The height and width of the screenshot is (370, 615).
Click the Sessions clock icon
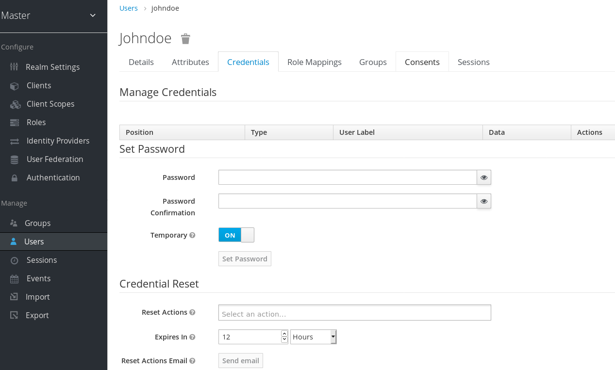15,260
